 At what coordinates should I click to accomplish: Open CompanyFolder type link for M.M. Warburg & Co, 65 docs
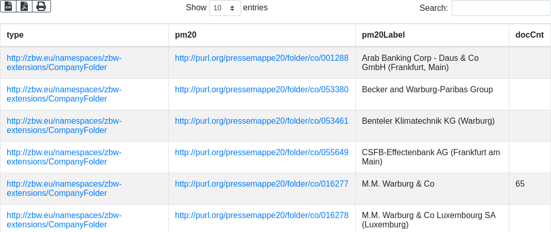[x=64, y=189]
